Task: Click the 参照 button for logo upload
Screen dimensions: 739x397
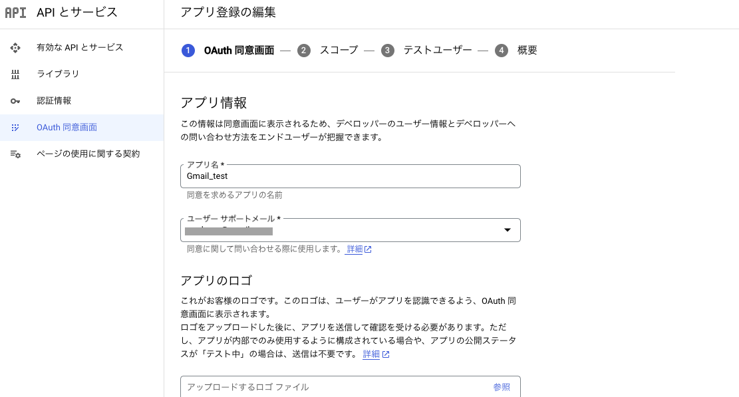Action: 502,387
